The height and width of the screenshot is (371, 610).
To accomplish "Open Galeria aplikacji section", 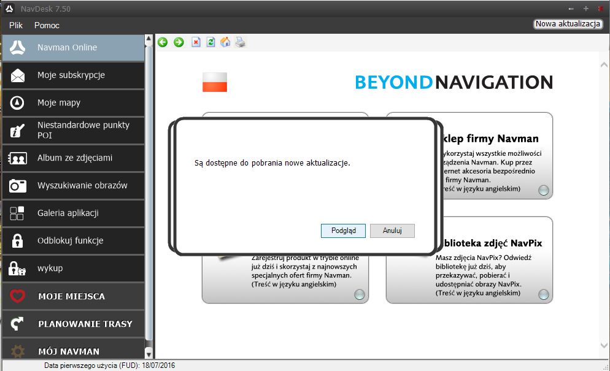I will (73, 213).
